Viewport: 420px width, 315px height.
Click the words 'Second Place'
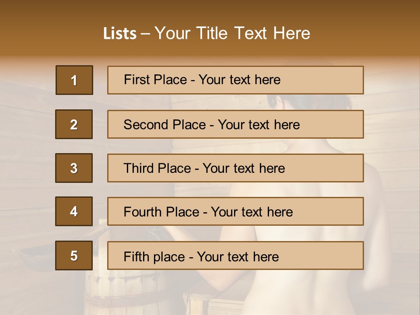(x=164, y=125)
